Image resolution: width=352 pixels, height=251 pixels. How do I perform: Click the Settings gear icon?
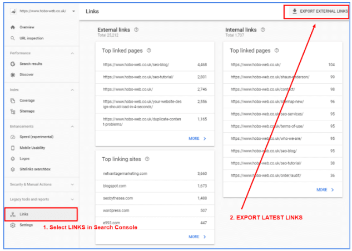pyautogui.click(x=13, y=225)
